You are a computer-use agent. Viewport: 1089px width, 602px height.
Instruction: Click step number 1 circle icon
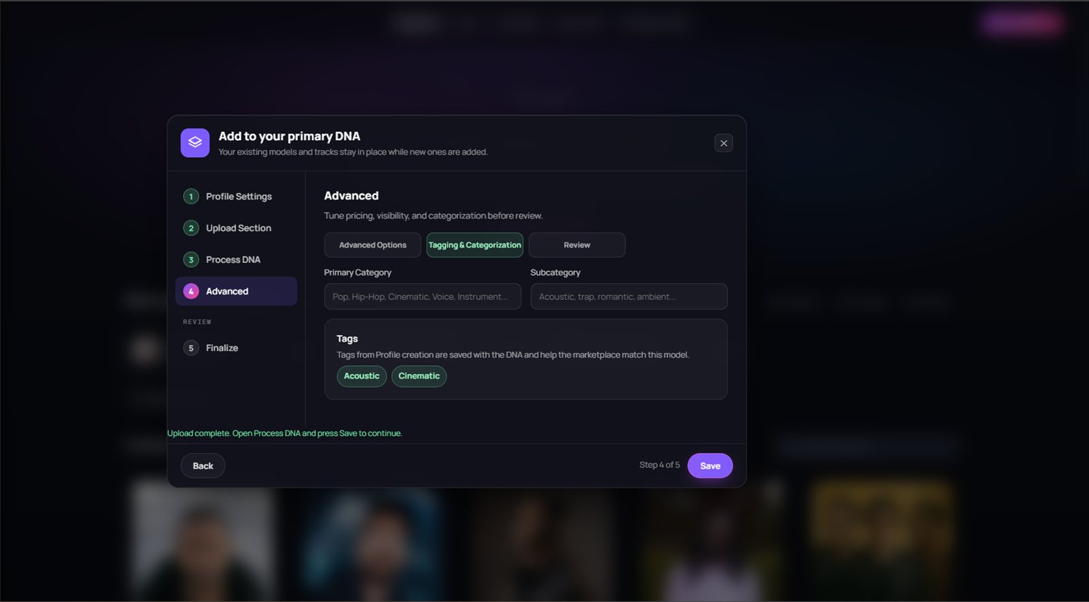pyautogui.click(x=191, y=197)
